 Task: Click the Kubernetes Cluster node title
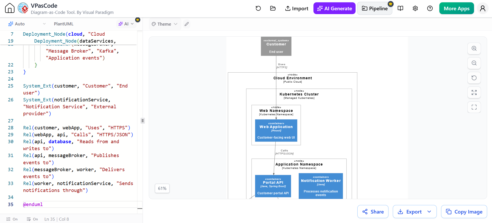[x=299, y=94]
